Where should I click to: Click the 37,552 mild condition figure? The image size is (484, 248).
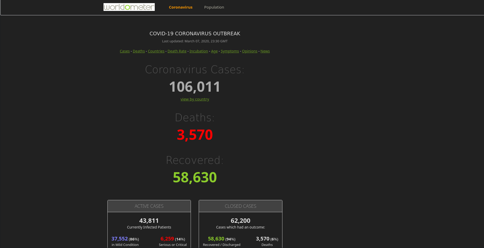[119, 239]
